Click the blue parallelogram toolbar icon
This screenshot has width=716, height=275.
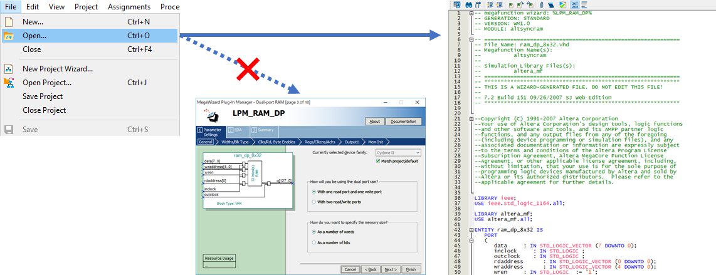click(x=551, y=5)
